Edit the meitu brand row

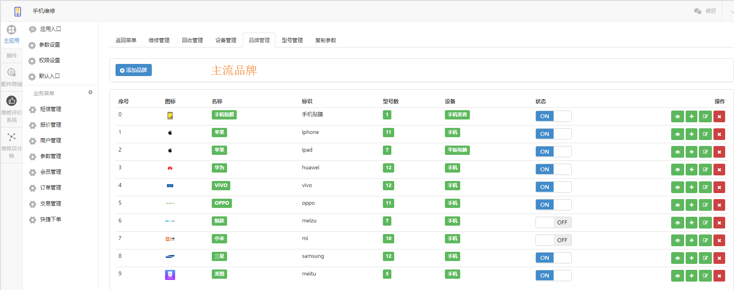(705, 276)
